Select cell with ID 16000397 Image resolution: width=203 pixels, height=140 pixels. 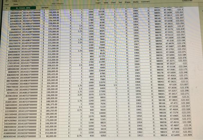(12, 99)
